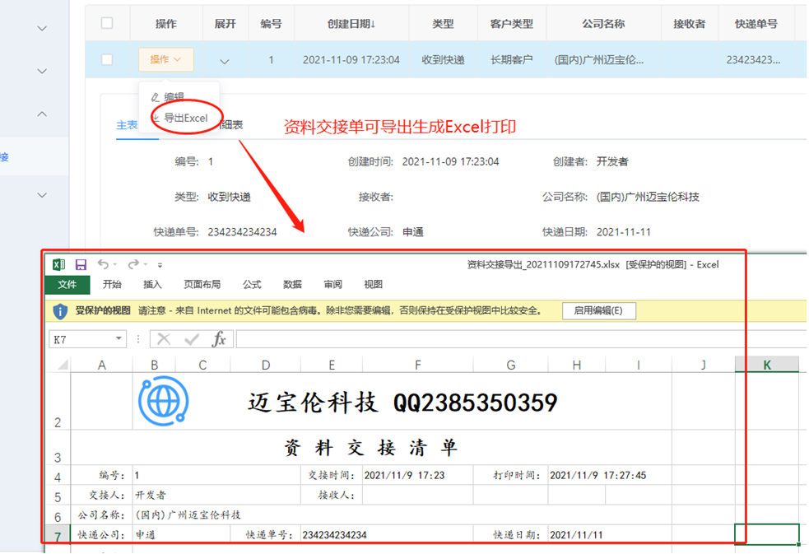809x554 pixels.
Task: Click the selected cell K7
Action: (767, 534)
